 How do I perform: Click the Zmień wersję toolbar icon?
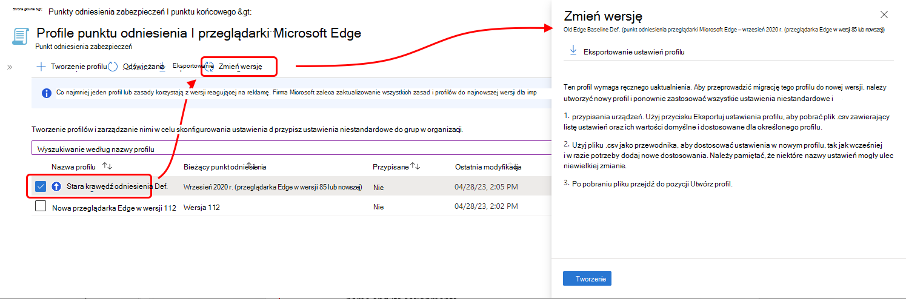click(x=208, y=67)
